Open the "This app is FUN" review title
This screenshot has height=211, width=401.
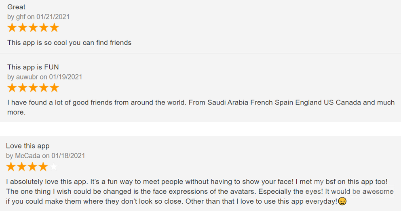pos(33,67)
